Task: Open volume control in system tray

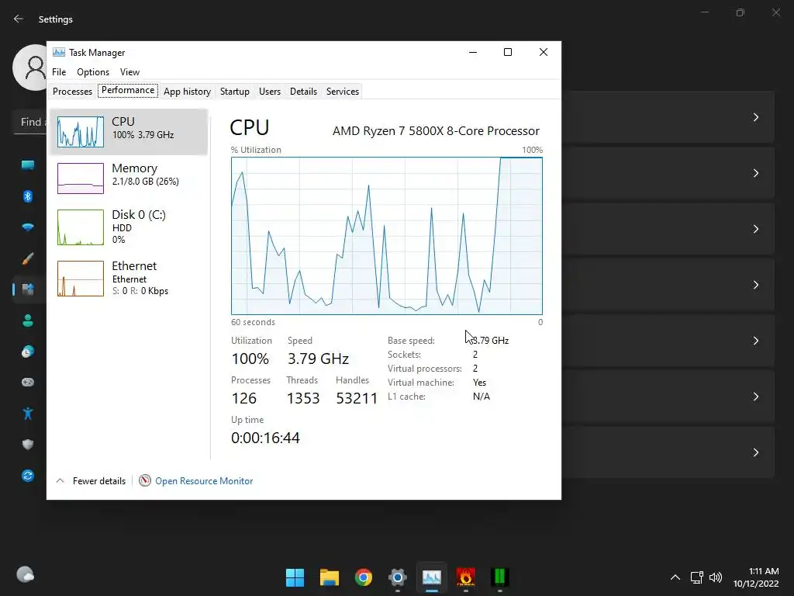Action: 716,577
